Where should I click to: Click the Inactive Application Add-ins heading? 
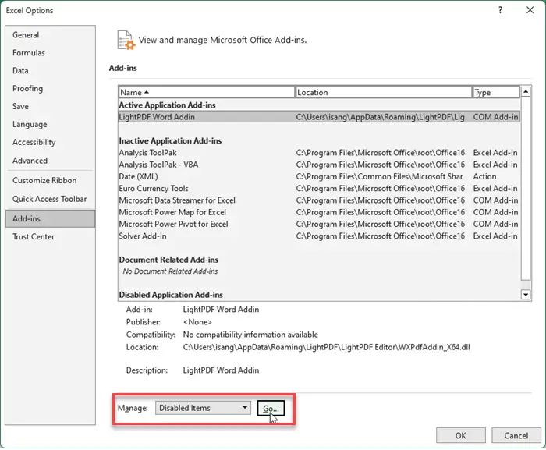point(170,140)
